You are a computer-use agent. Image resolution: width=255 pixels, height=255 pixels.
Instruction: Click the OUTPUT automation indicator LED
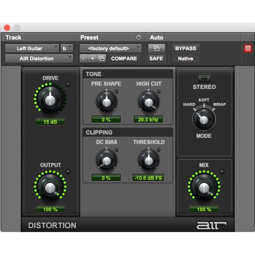68,171
